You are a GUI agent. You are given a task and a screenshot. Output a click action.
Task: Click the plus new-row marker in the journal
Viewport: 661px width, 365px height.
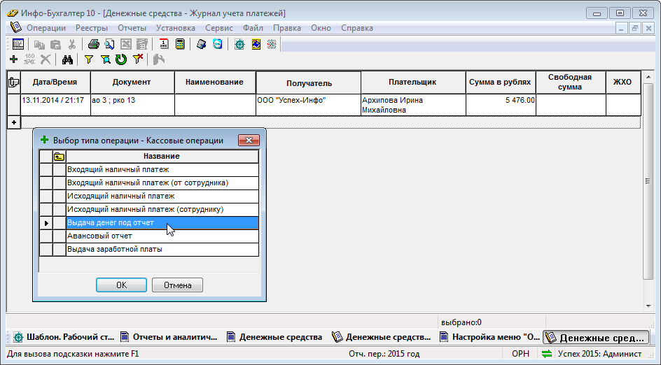click(14, 122)
